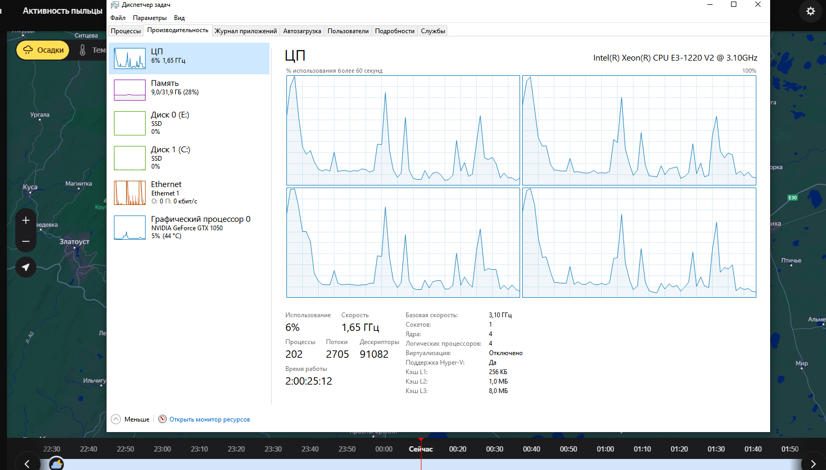Click the second CPU core graph

[639, 130]
